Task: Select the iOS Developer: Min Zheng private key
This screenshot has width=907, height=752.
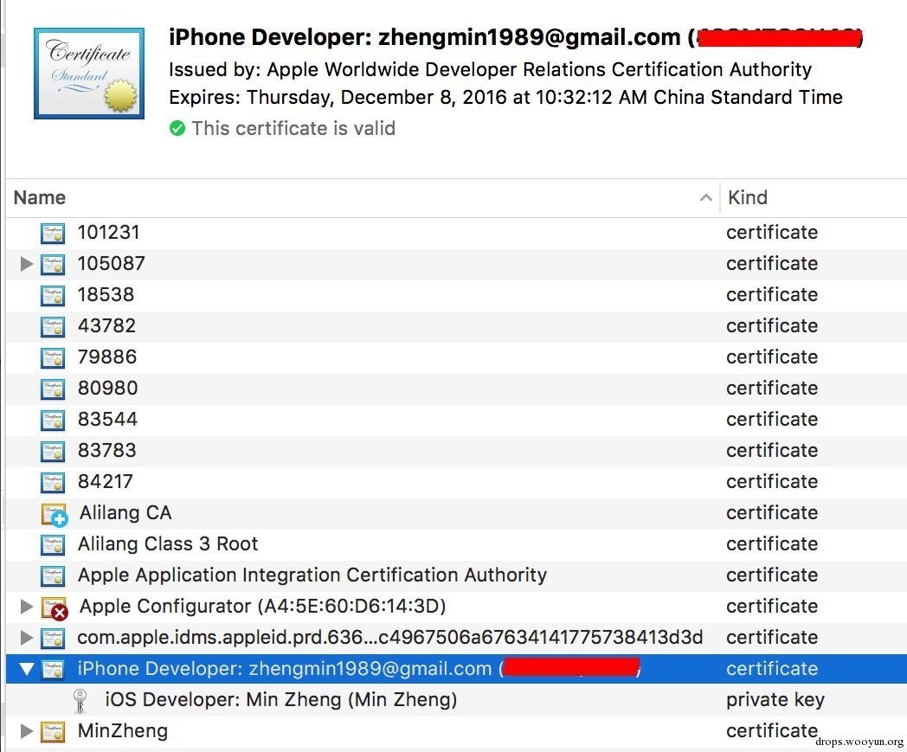Action: (280, 700)
